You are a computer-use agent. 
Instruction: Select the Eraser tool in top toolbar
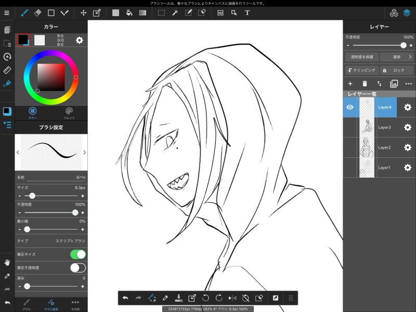37,13
